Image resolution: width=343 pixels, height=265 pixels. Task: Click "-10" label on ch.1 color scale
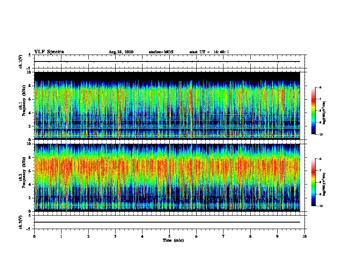pyautogui.click(x=320, y=135)
